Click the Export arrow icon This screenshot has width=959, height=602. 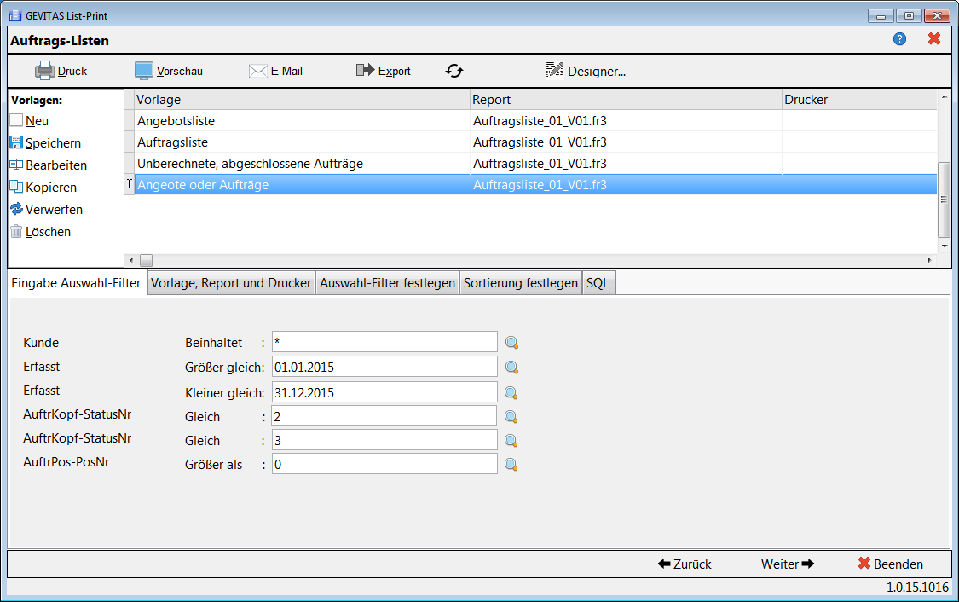[365, 71]
